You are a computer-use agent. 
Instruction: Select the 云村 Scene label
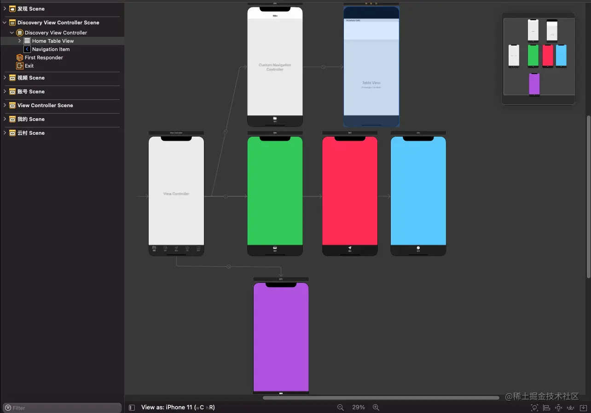pos(31,133)
